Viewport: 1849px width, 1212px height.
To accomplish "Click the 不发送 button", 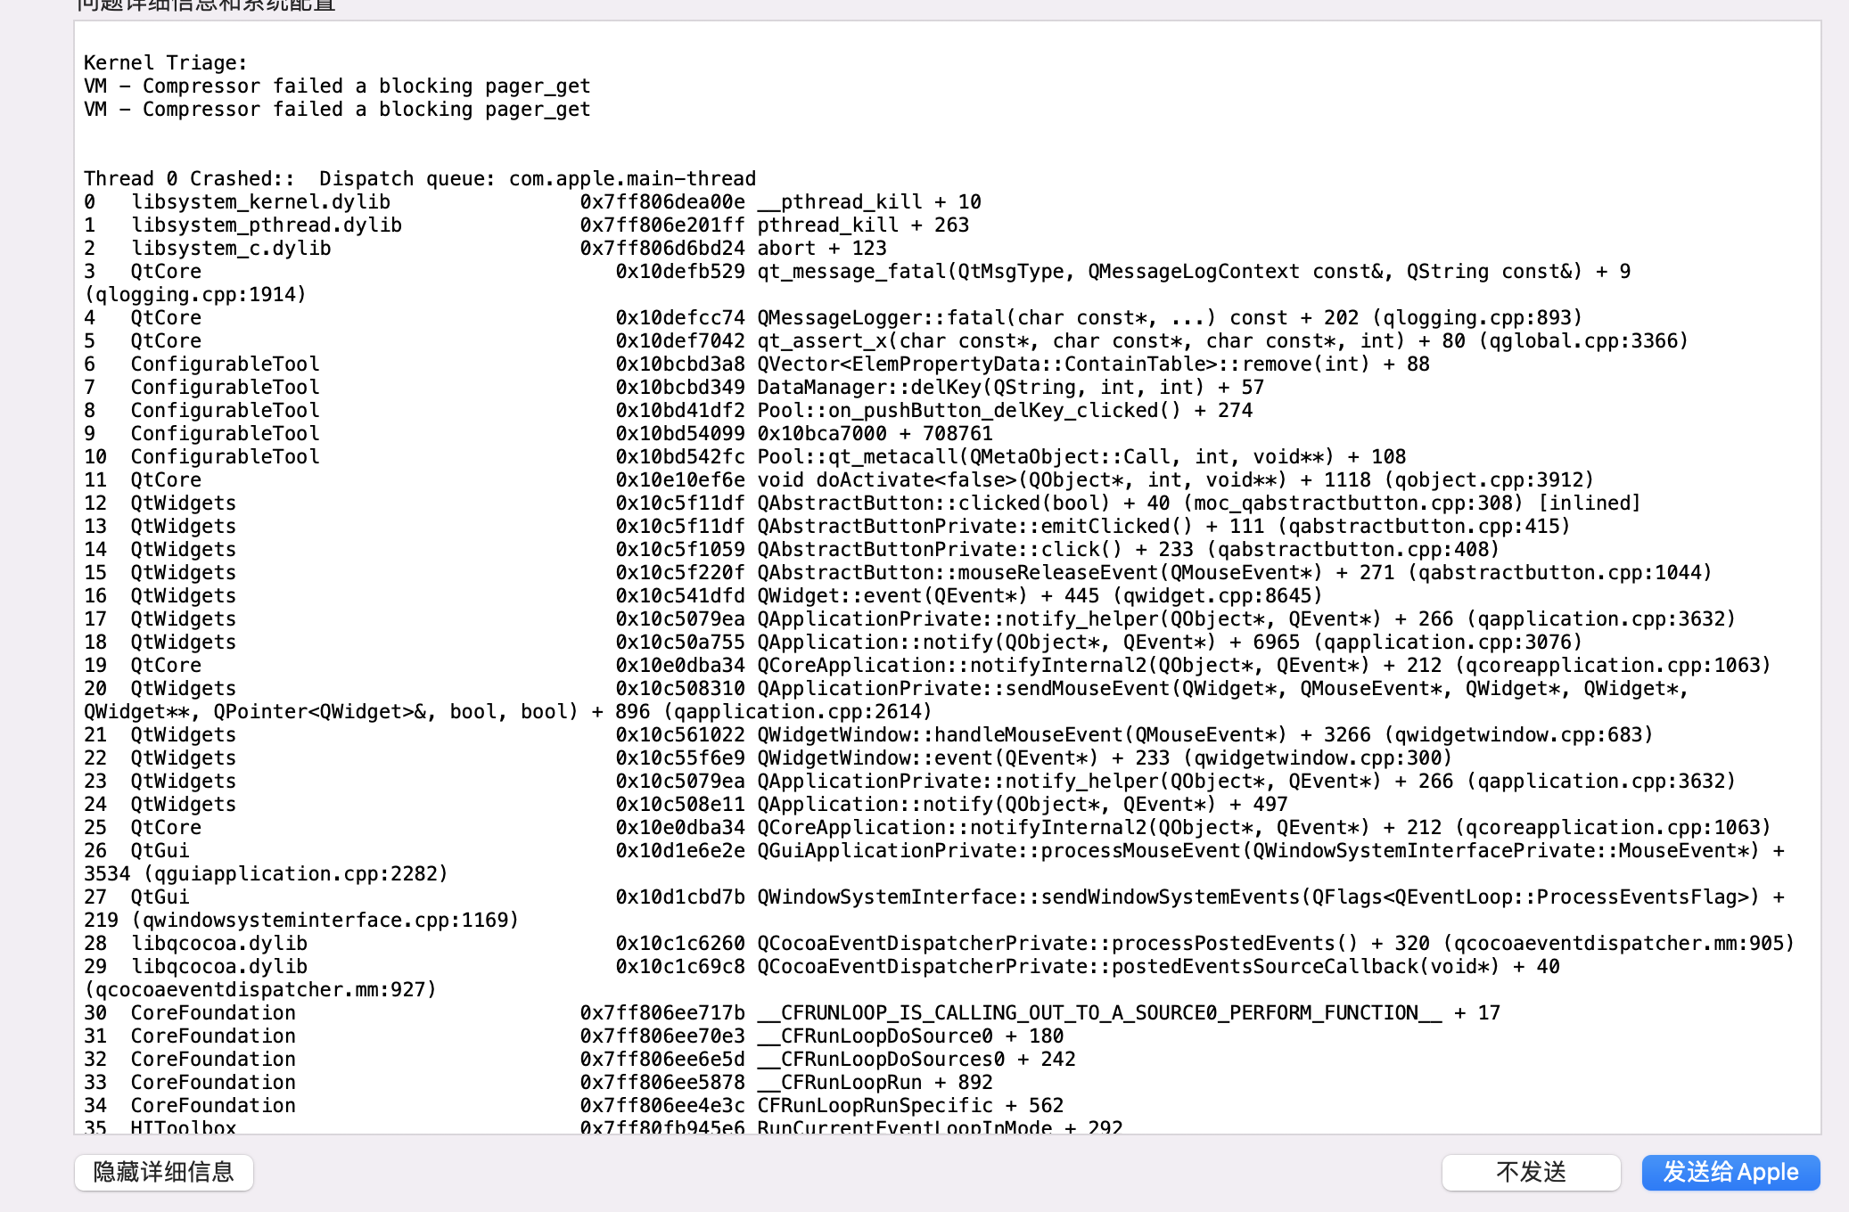I will pos(1531,1172).
